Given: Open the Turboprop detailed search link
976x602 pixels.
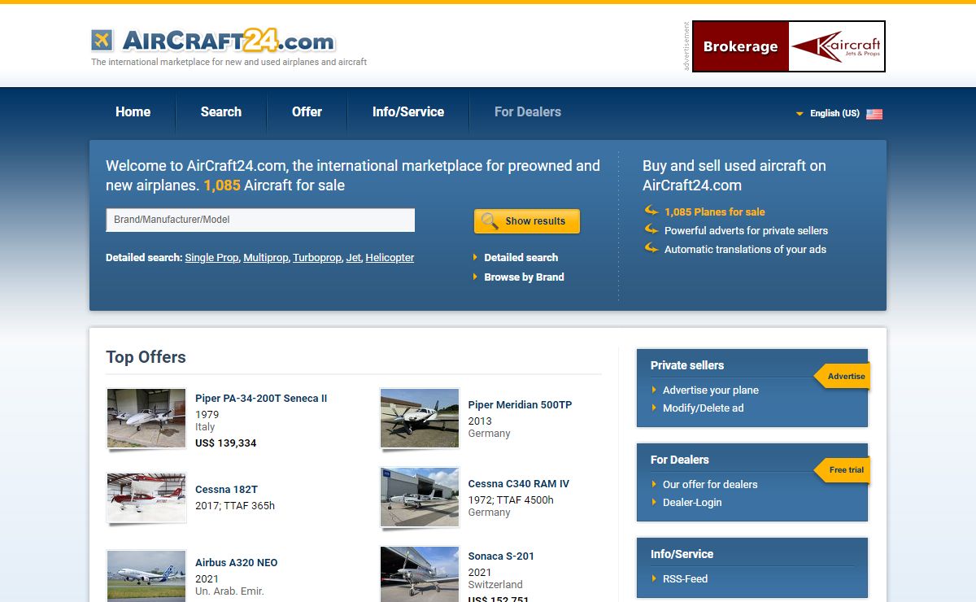Looking at the screenshot, I should 317,258.
